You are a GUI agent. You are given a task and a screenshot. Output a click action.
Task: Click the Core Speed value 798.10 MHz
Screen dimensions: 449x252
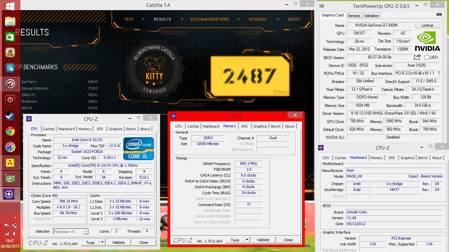(69, 201)
